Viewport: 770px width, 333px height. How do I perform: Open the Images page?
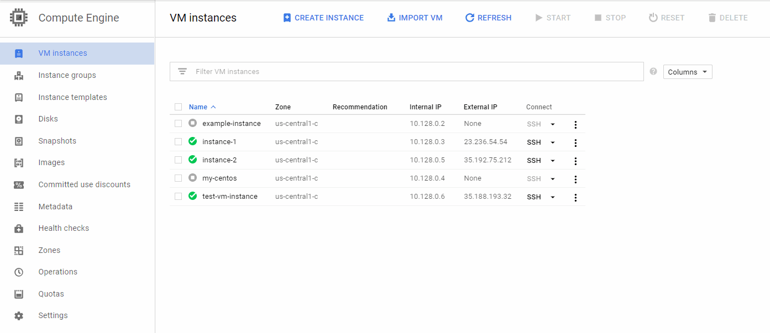tap(53, 162)
